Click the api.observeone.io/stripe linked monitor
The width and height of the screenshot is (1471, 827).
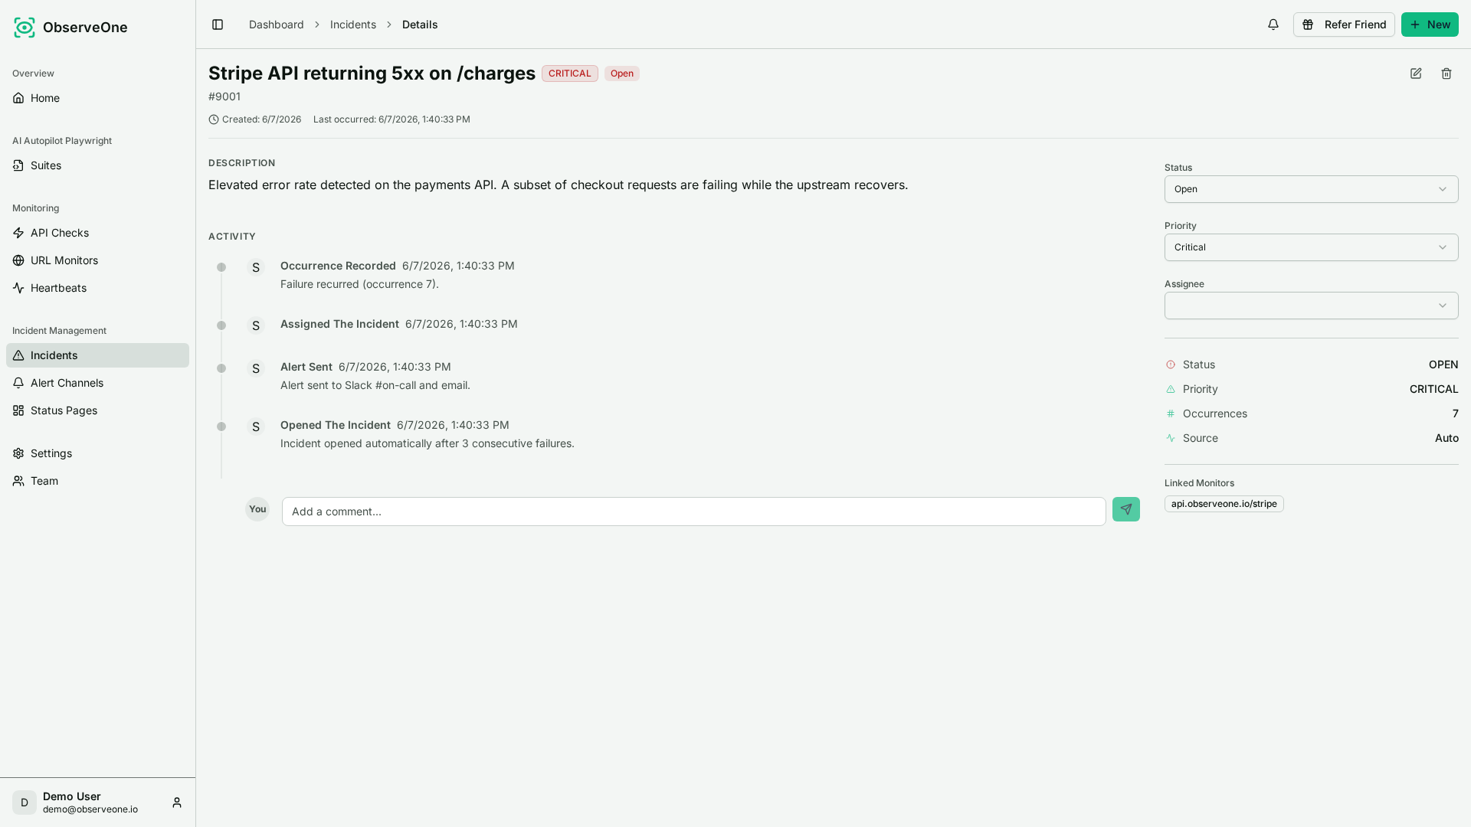1224,504
